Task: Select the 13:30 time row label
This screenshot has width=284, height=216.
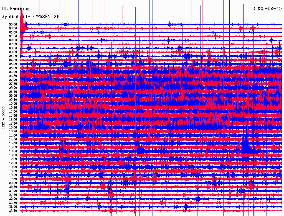Action: (x=13, y=131)
